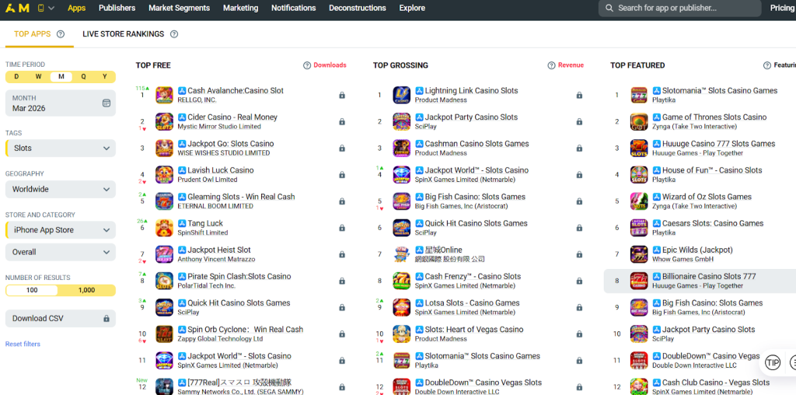Screen dimensions: 796x395
Task: Click the Downloads info icon in Top Free
Action: point(307,65)
